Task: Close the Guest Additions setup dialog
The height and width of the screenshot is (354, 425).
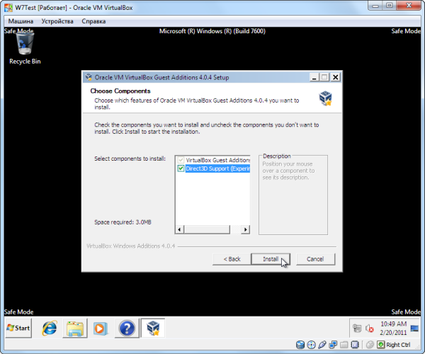Action: (x=336, y=77)
